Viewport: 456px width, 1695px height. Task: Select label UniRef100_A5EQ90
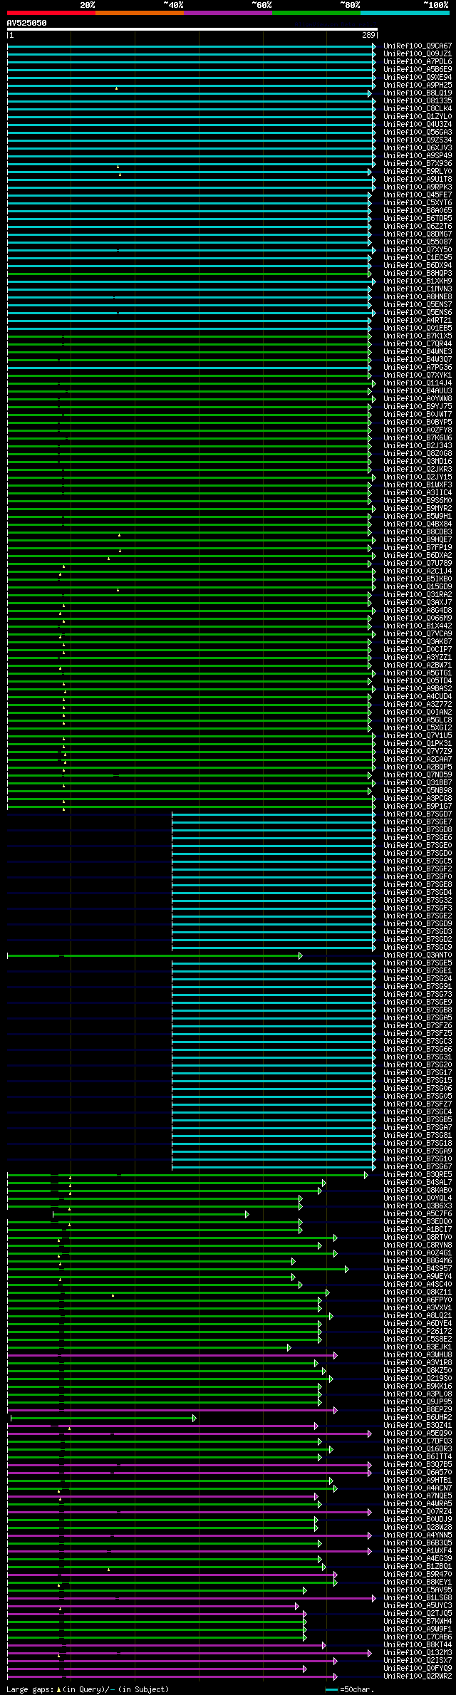tap(418, 1434)
